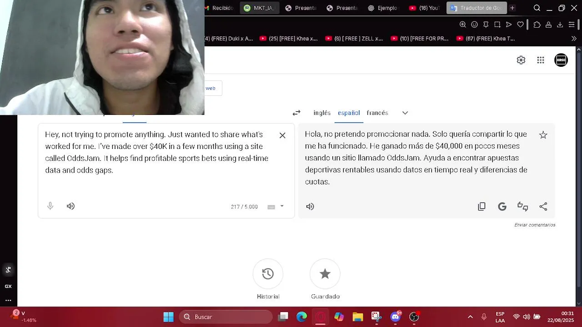Open the Google apps grid
Screen dimensions: 582x327
541,60
